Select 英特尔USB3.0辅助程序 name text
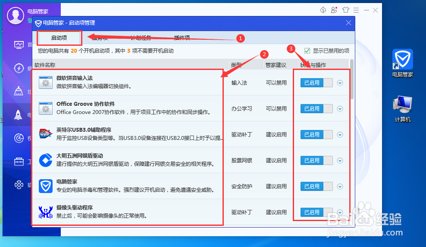This screenshot has height=247, width=426. click(x=84, y=130)
